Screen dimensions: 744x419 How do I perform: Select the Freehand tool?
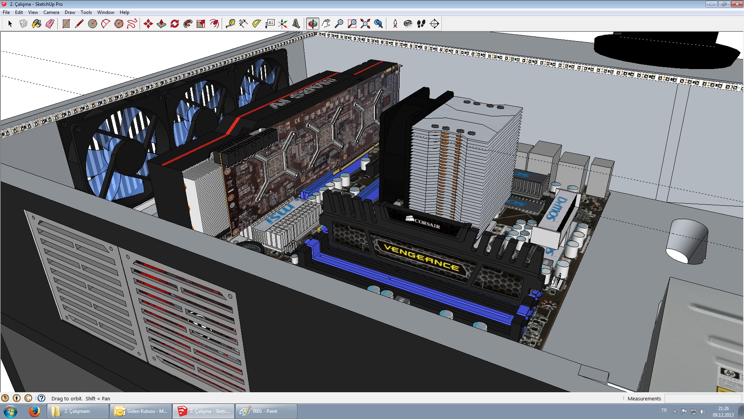click(x=132, y=24)
